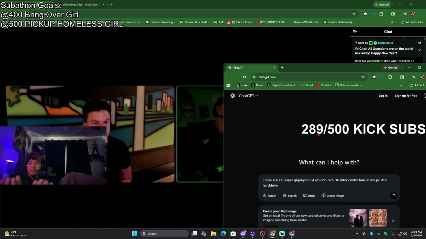Open the Kick app on the taskbar
426x239 pixels.
point(282,234)
